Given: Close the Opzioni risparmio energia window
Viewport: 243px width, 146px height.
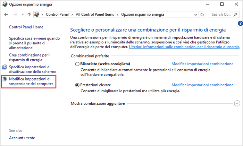Looking at the screenshot, I should pyautogui.click(x=236, y=4).
